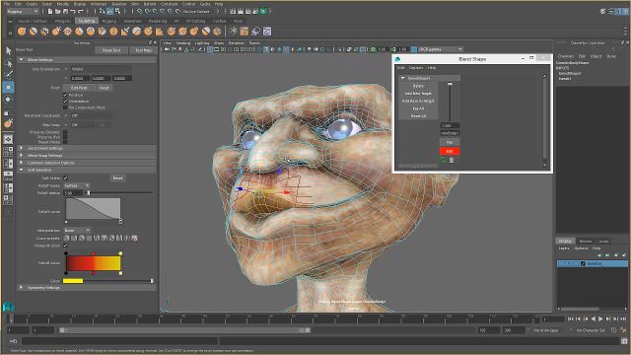
Task: Click the Undo arrow in status line
Action: pos(73,11)
